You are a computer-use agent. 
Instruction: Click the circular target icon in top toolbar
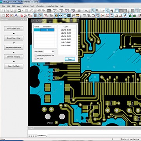click(32, 11)
